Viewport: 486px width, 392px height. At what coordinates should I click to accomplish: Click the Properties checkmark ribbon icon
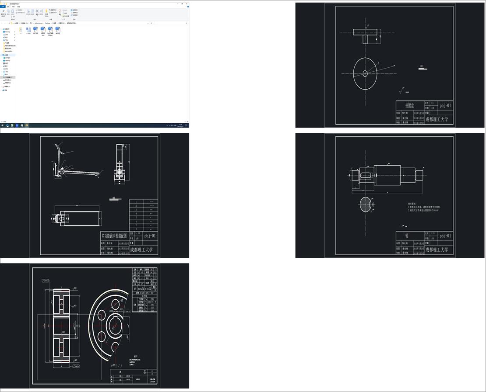click(x=60, y=11)
